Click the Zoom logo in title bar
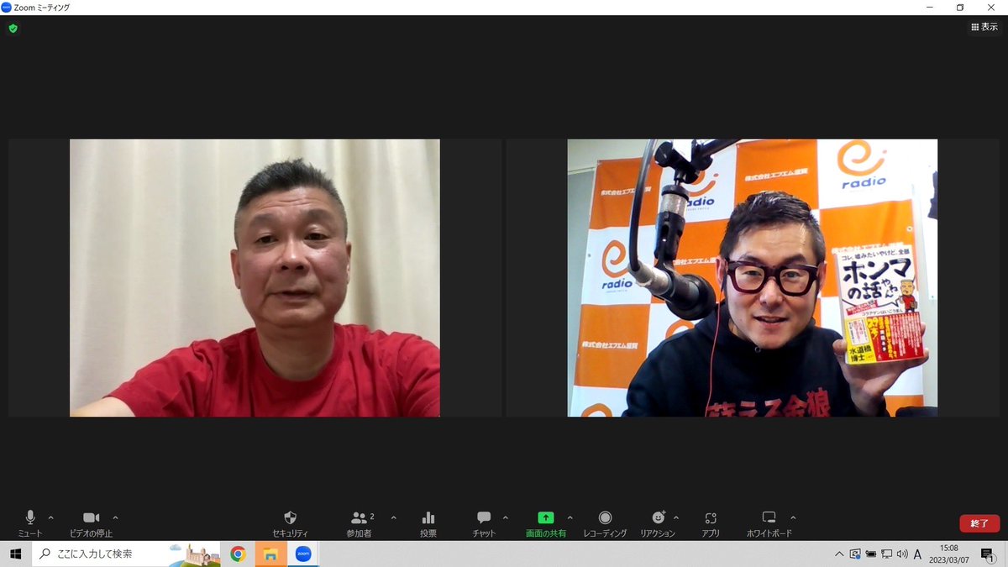Viewport: 1008px width, 567px height. (7, 7)
